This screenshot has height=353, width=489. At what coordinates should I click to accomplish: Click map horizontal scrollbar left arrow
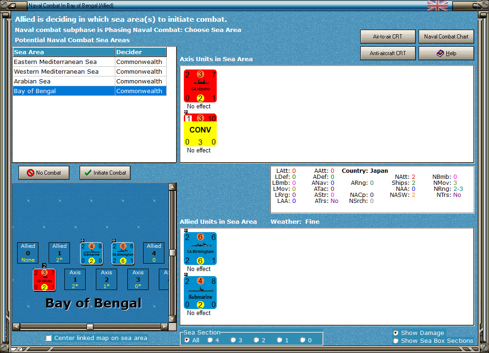(x=16, y=327)
